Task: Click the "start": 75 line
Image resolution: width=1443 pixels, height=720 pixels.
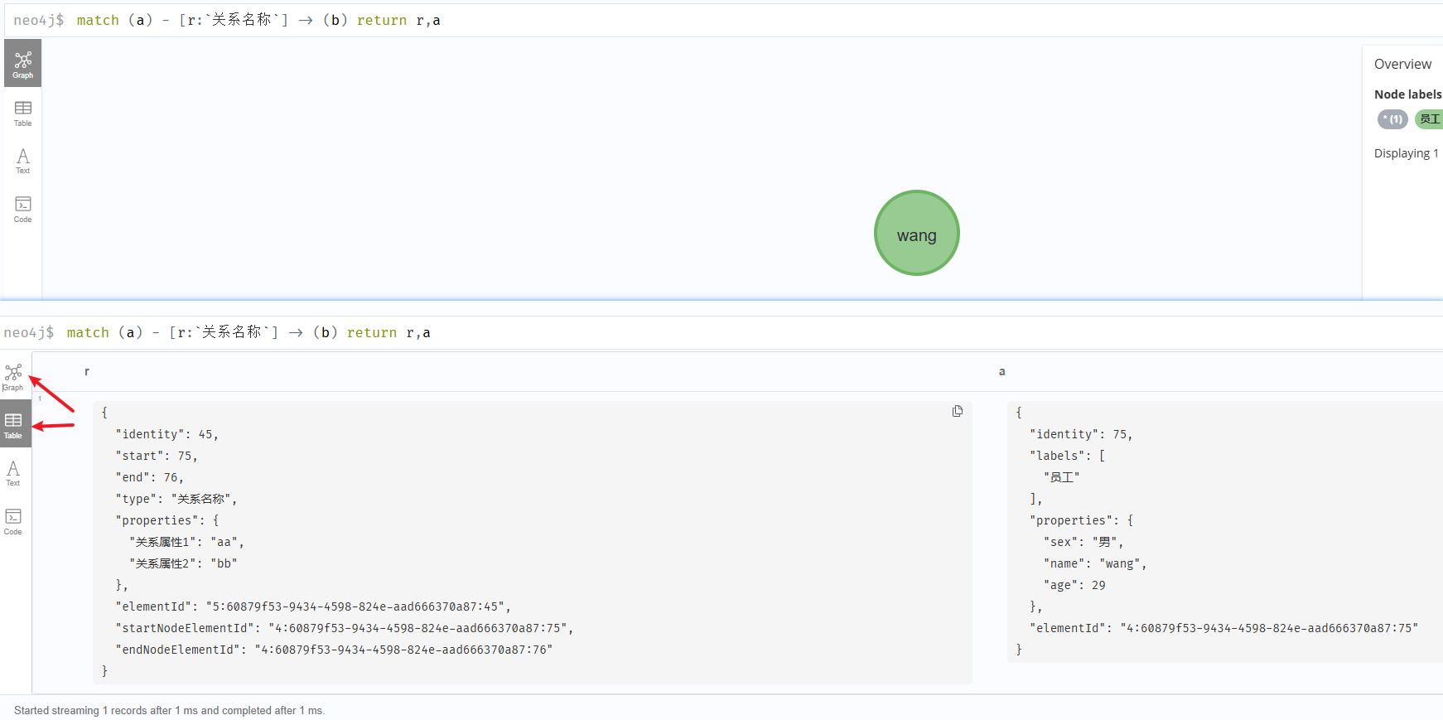Action: tap(157, 456)
